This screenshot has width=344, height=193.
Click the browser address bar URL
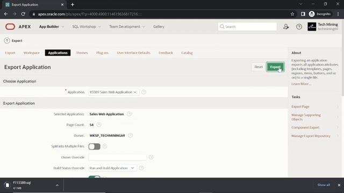pos(90,14)
